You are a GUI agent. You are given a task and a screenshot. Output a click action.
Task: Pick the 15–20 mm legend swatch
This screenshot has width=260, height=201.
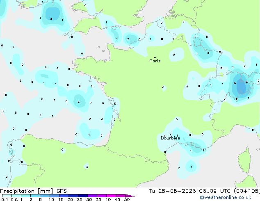(x=64, y=196)
